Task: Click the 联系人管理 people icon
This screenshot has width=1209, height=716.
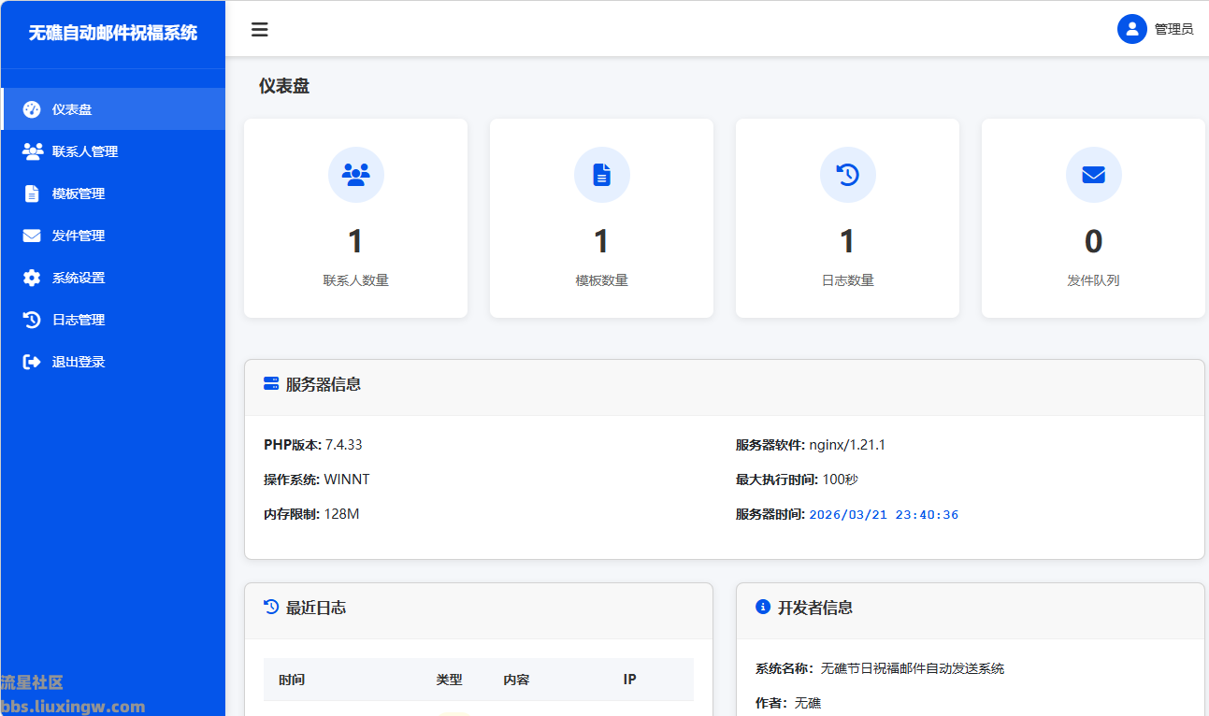Action: point(33,151)
